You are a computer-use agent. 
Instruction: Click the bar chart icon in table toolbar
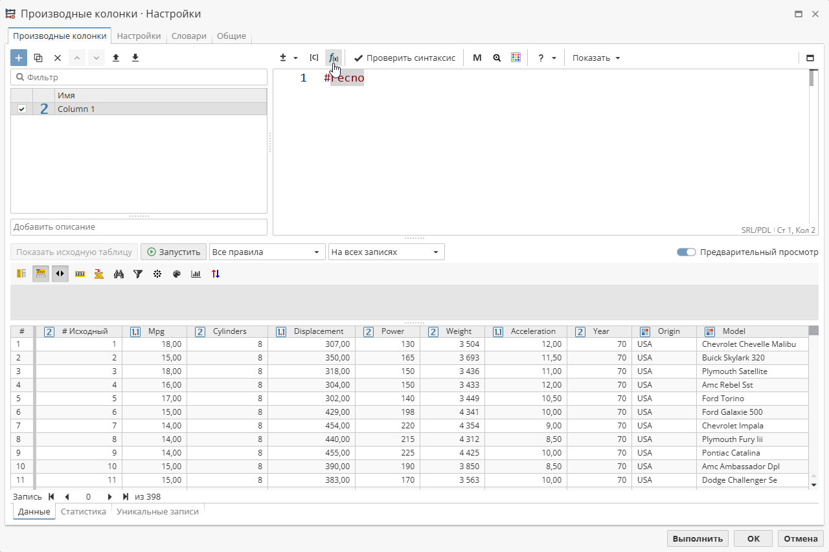(x=196, y=274)
